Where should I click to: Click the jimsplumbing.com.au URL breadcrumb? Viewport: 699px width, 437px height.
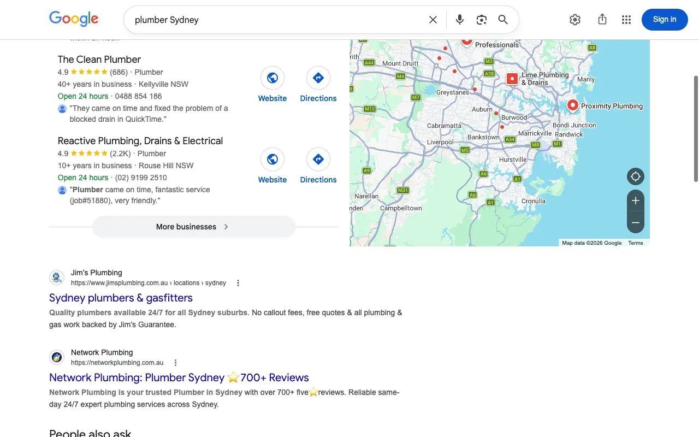click(149, 283)
